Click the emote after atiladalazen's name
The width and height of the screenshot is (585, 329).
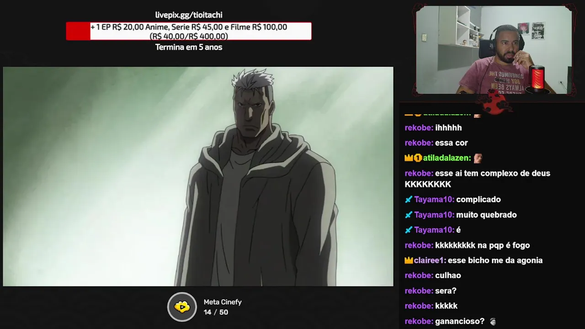click(478, 158)
